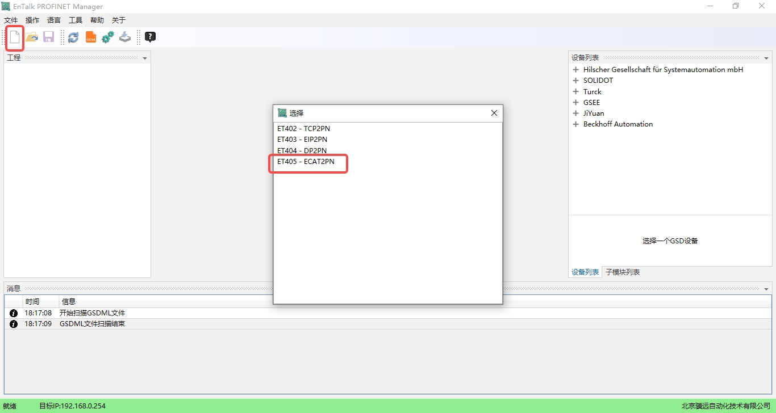Open the 工具 menu

click(76, 20)
